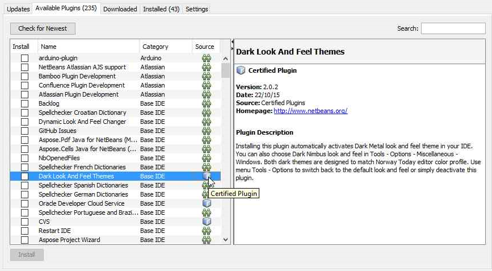492x271 pixels.
Task: Sort plugins by Source column header
Action: [x=206, y=47]
